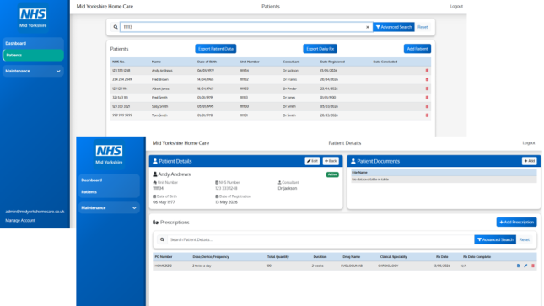The image size is (544, 306).
Task: Click Sally Smith in patients table
Action: pyautogui.click(x=159, y=106)
